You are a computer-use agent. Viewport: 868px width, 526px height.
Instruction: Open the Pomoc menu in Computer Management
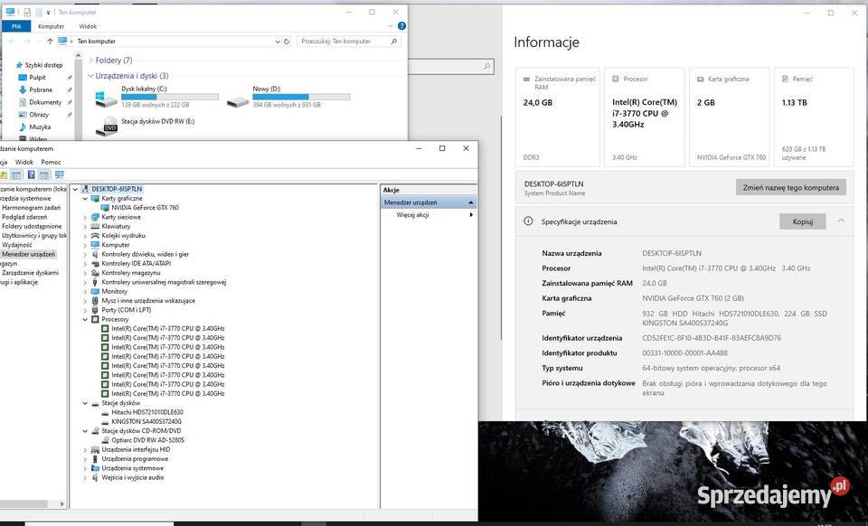[x=51, y=162]
